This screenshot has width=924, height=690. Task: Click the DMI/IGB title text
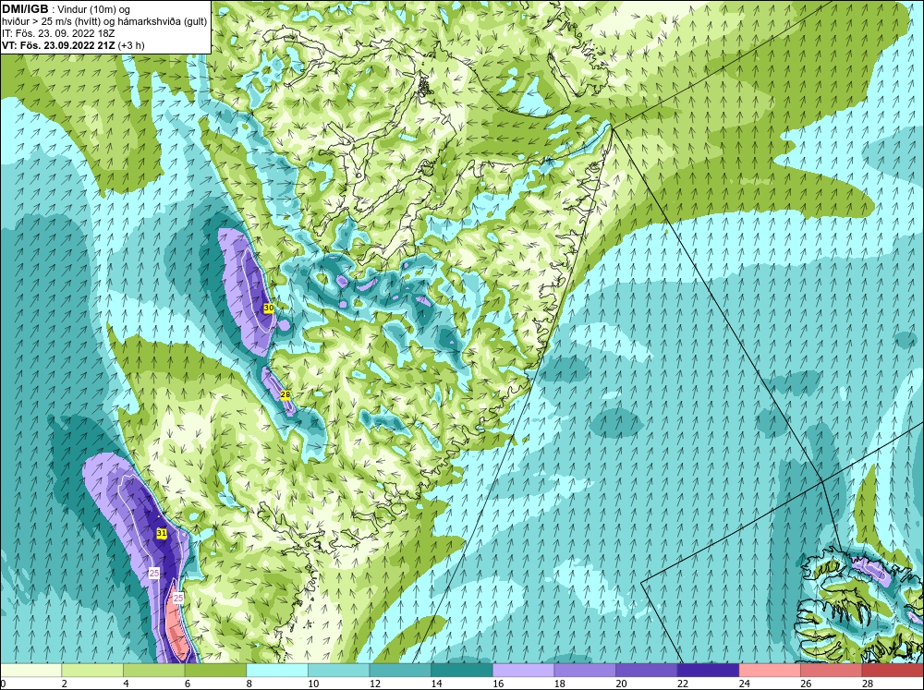25,9
